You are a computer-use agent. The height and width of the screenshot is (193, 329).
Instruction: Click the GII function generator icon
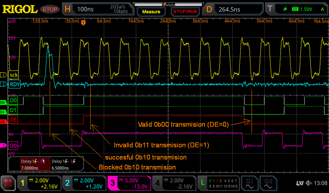[x=268, y=183]
